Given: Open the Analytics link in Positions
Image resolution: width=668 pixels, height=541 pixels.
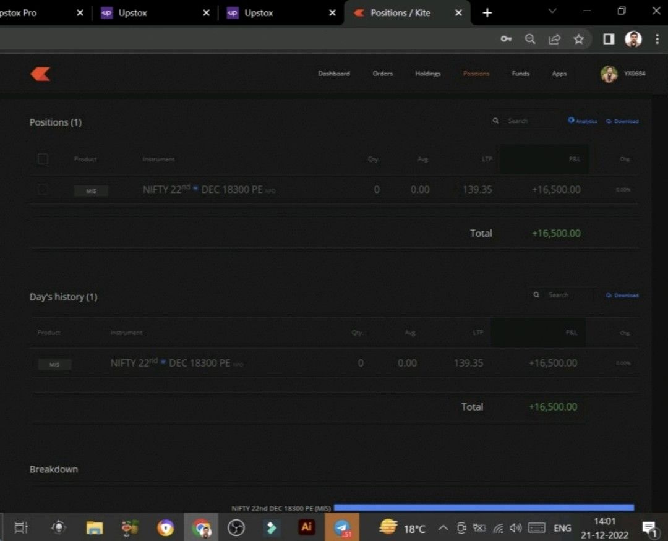Looking at the screenshot, I should point(583,121).
